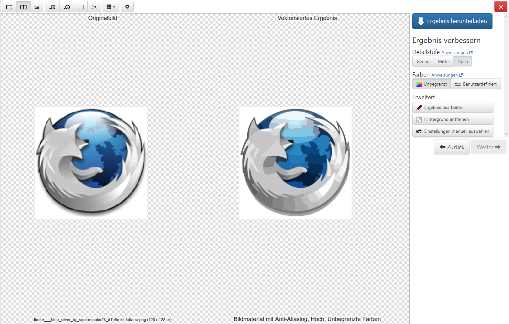Select Unbegrenzt colors option
The height and width of the screenshot is (324, 509).
(x=432, y=84)
